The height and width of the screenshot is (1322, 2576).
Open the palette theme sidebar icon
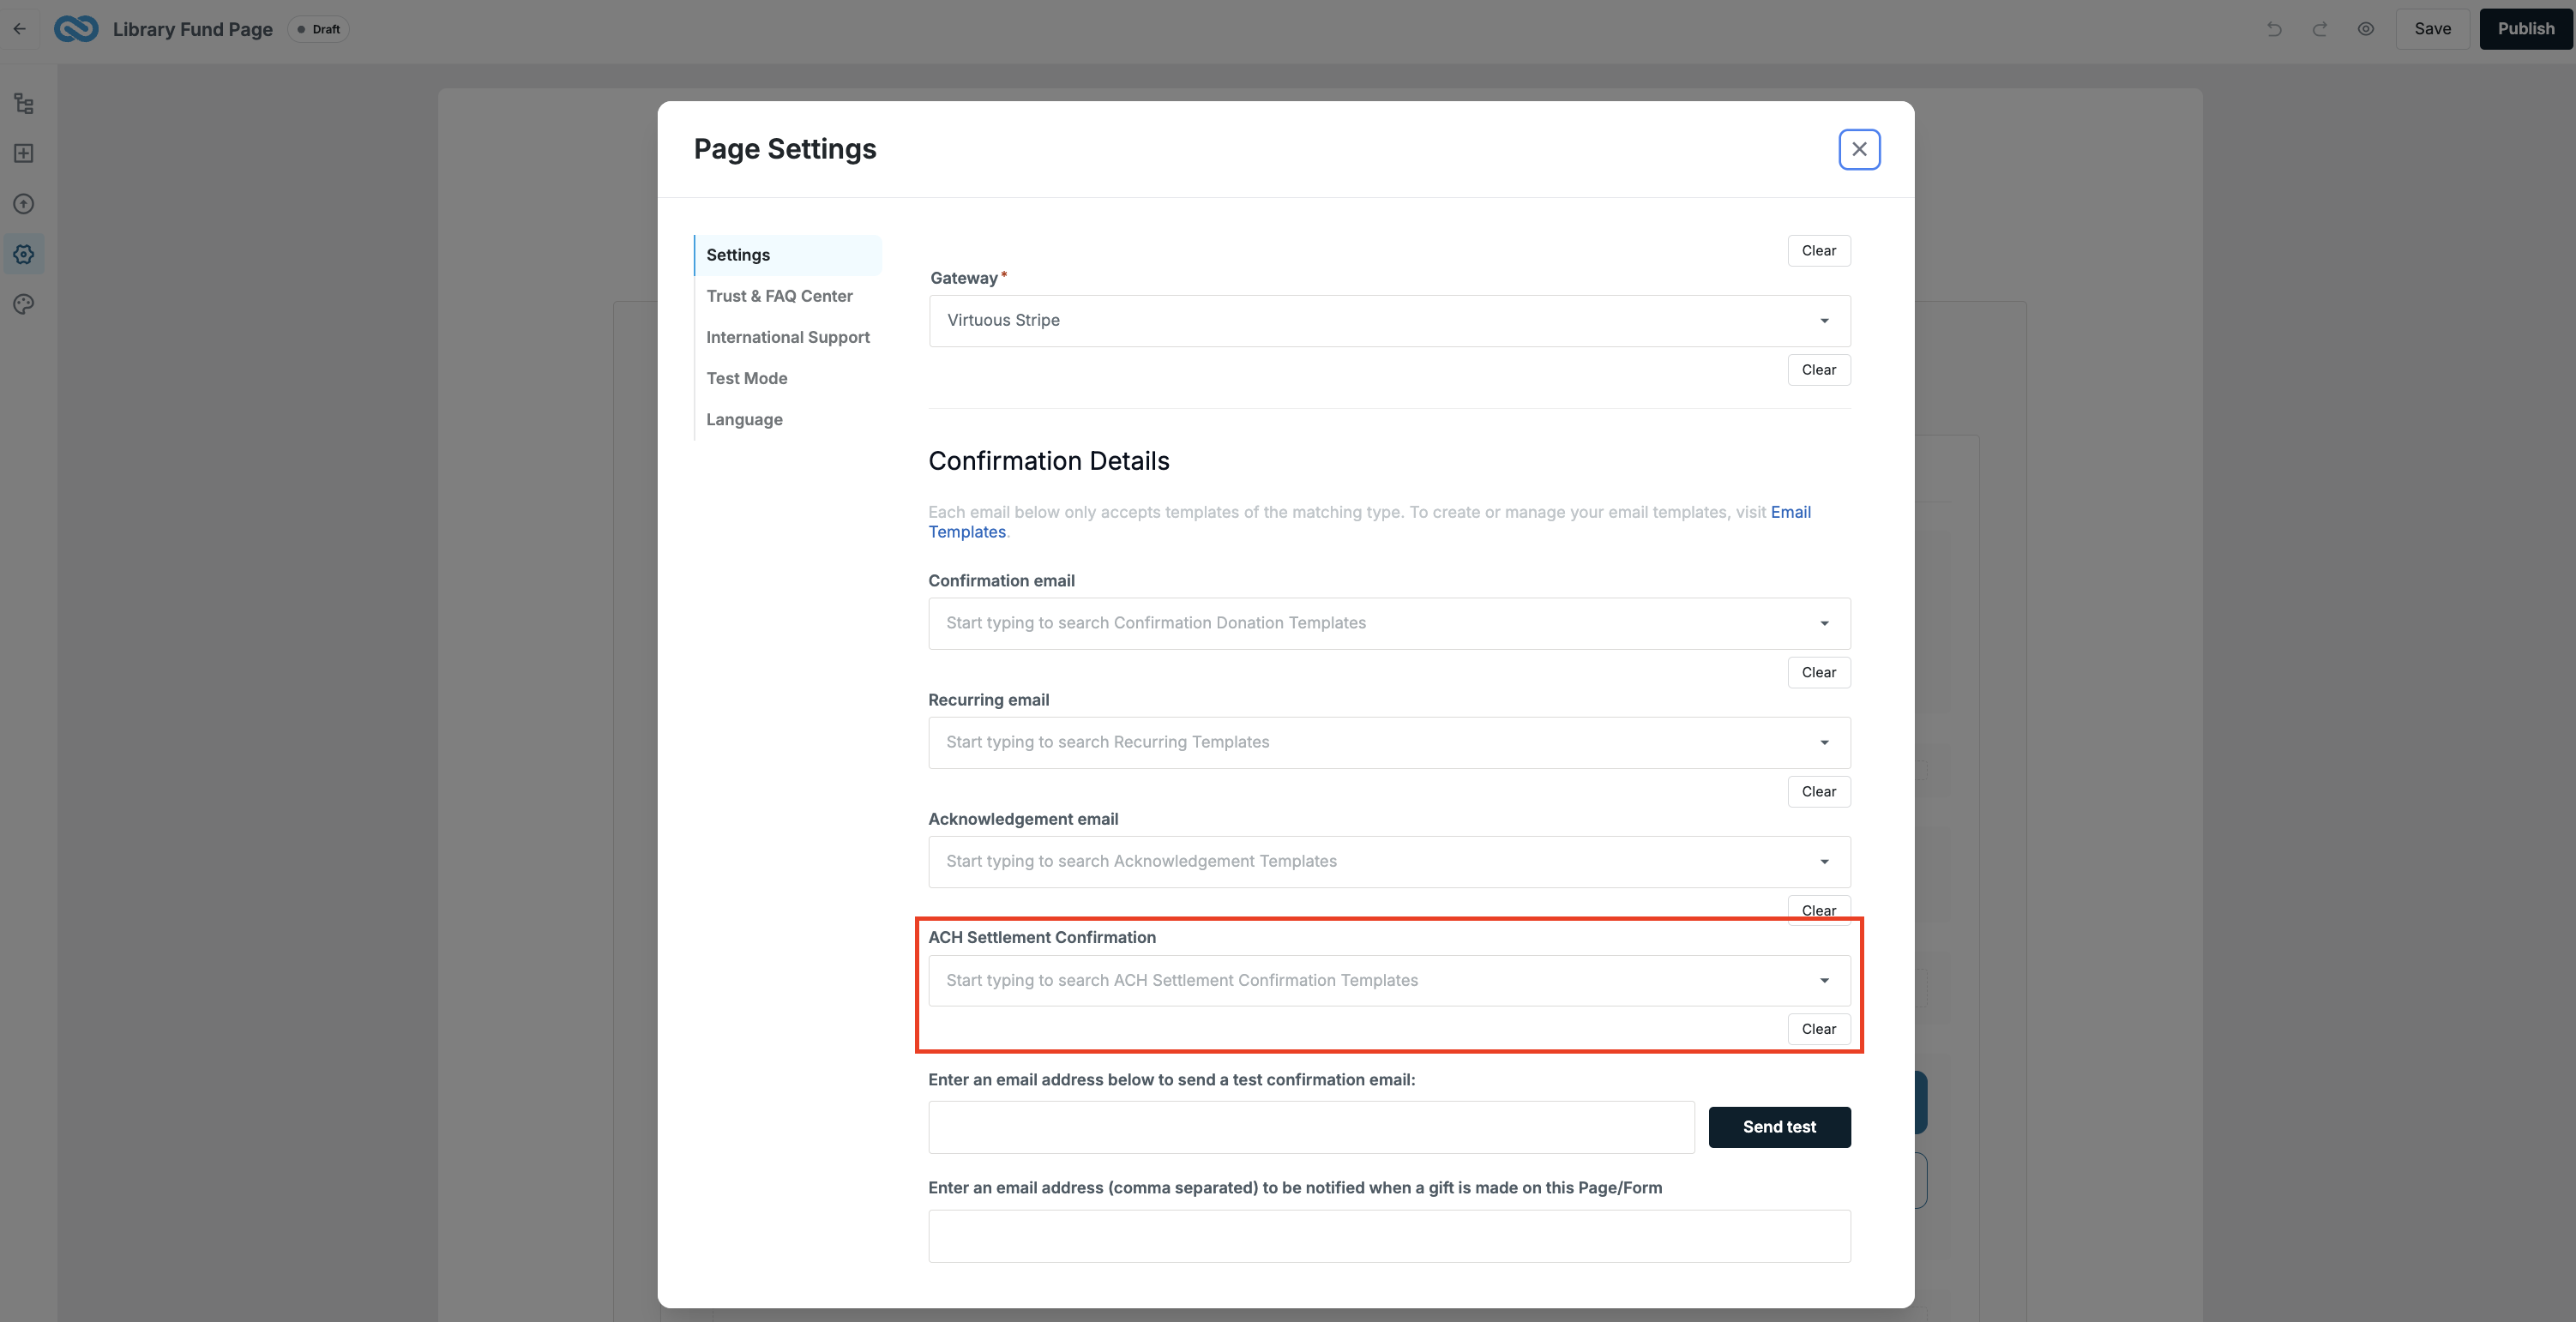(x=24, y=304)
